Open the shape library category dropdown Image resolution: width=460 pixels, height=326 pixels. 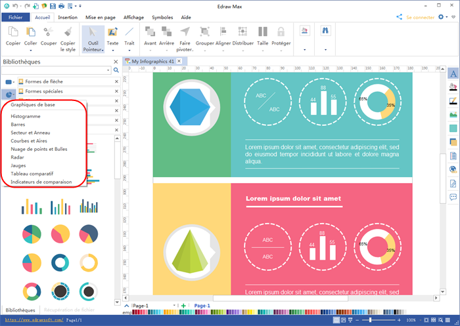tap(10, 81)
